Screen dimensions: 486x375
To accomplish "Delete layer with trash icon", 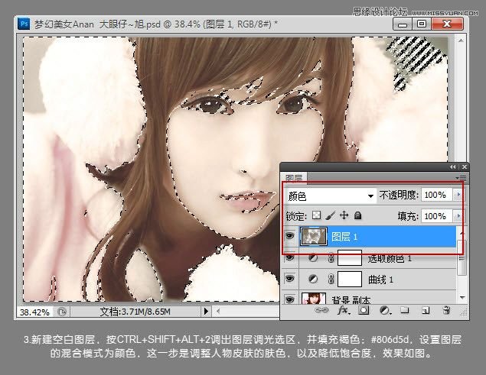I will pos(446,310).
